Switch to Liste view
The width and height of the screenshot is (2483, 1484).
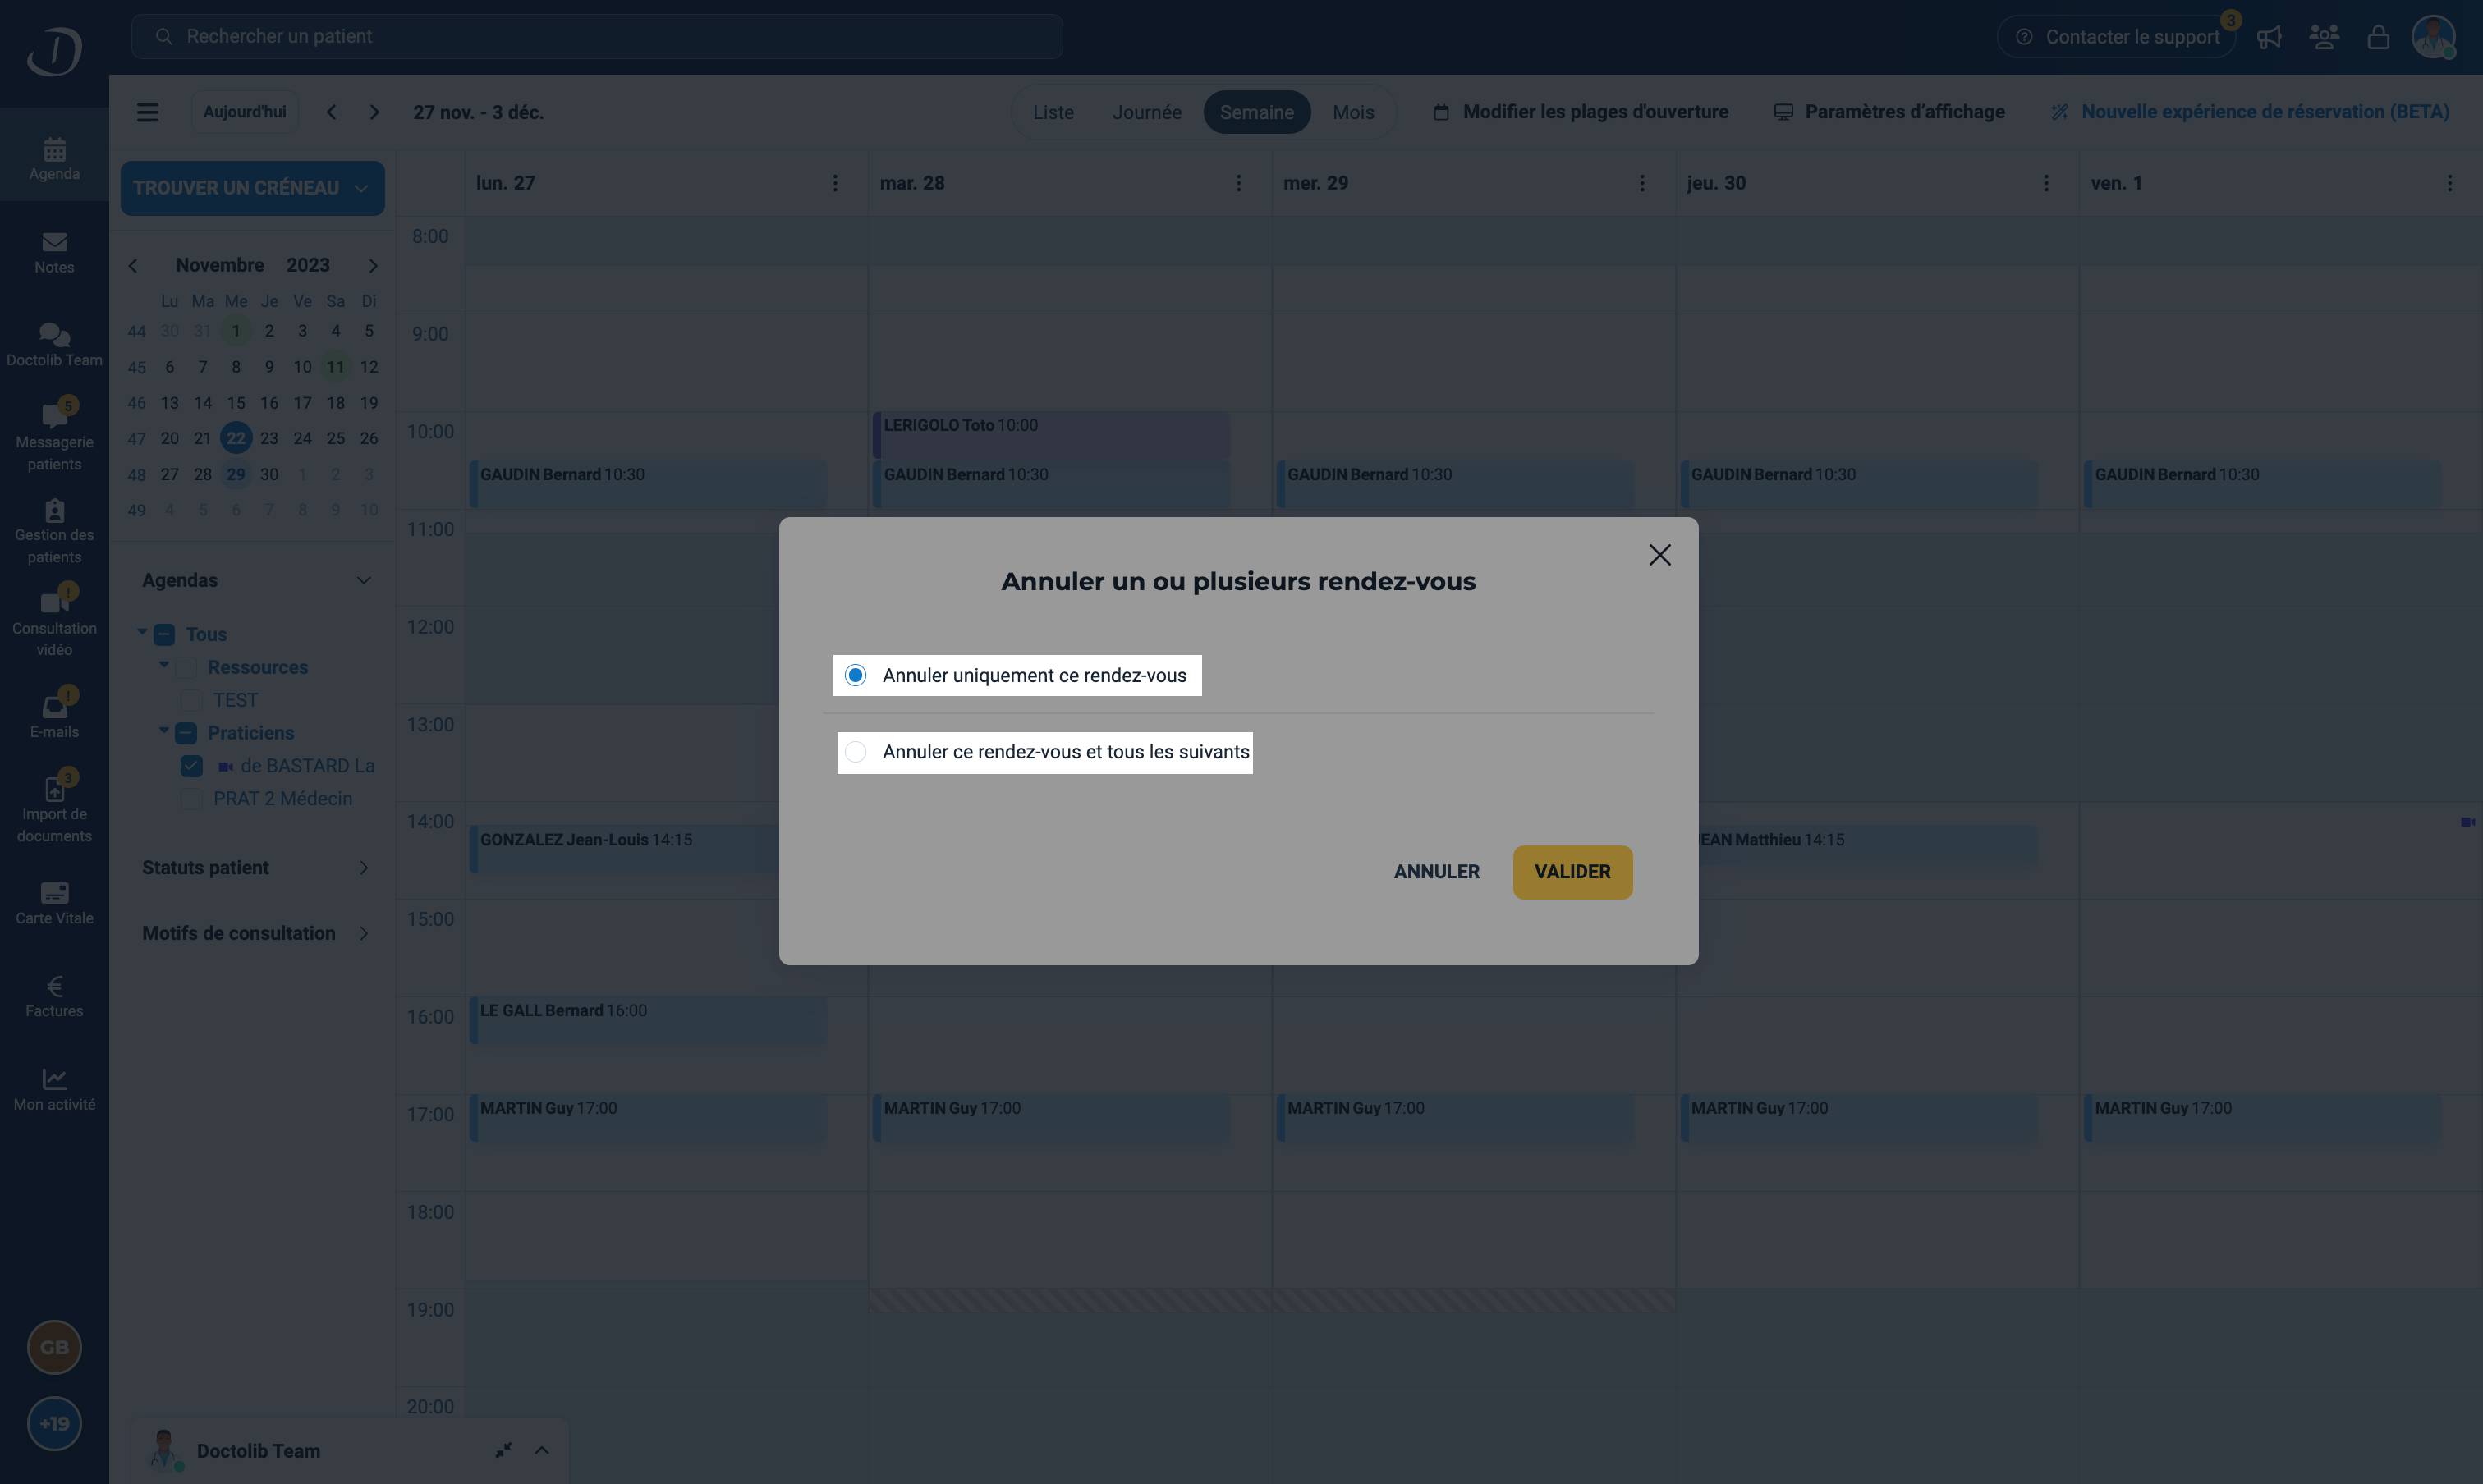point(1053,112)
